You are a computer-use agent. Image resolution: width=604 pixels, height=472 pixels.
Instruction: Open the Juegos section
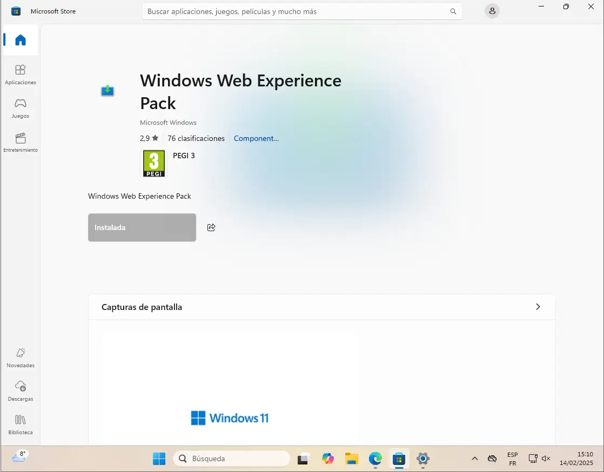(x=21, y=108)
